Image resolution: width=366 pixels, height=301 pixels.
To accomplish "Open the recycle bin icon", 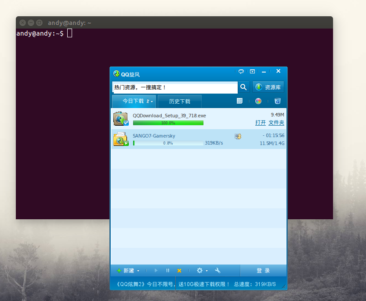I will 277,101.
